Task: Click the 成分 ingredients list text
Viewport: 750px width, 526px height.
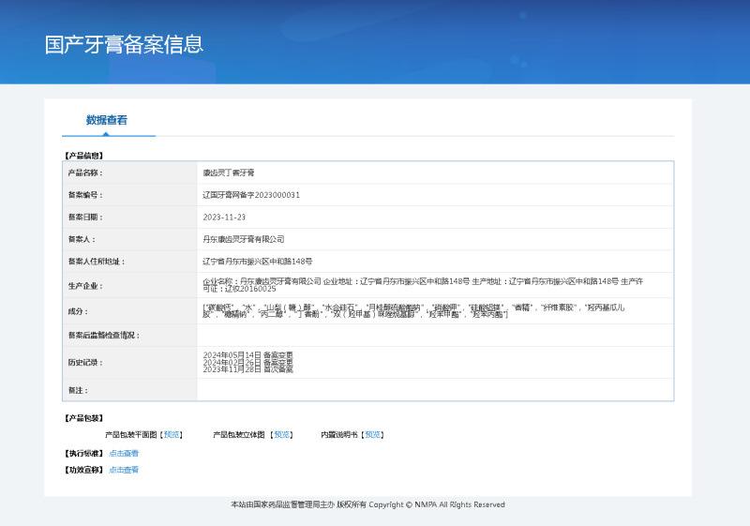Action: 412,310
